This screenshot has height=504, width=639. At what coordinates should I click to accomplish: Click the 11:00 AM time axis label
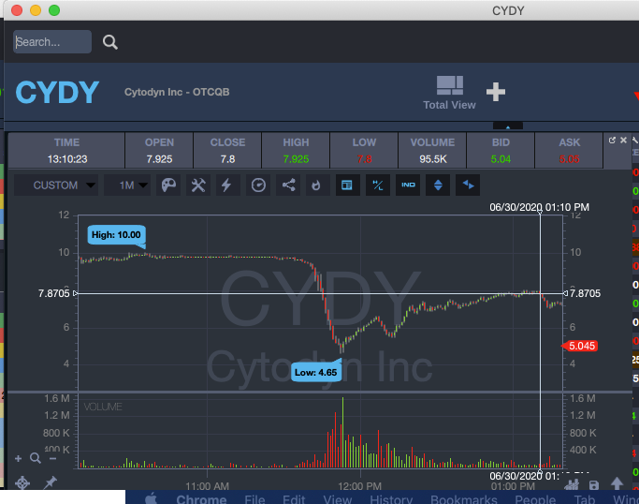point(207,486)
